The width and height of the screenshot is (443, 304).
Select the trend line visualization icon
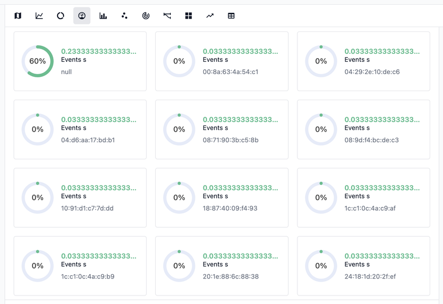pyautogui.click(x=210, y=16)
